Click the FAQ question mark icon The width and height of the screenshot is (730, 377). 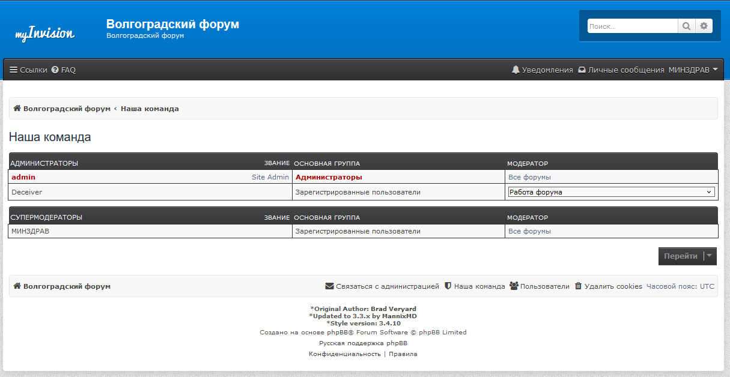(55, 70)
